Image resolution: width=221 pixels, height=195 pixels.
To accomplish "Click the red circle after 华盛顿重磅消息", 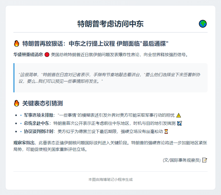I will pyautogui.click(x=47, y=54).
